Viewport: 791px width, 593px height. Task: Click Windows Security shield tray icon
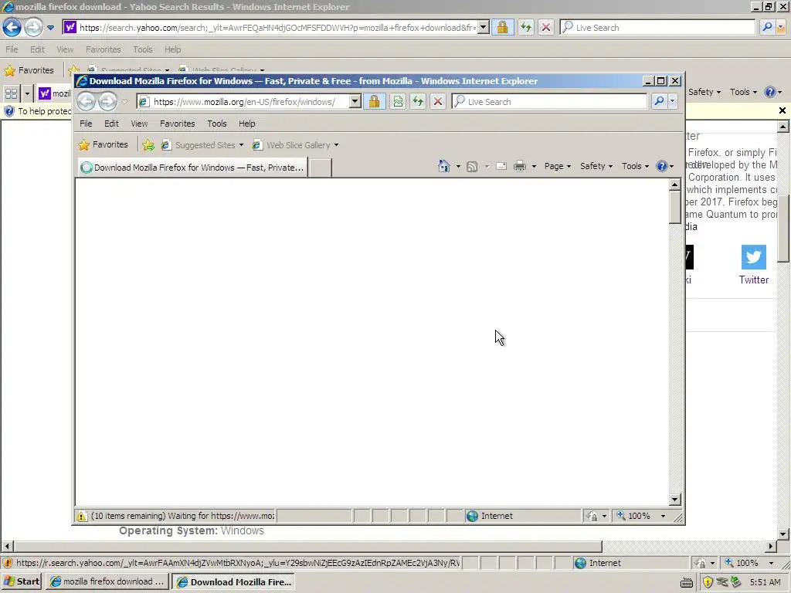(x=708, y=582)
